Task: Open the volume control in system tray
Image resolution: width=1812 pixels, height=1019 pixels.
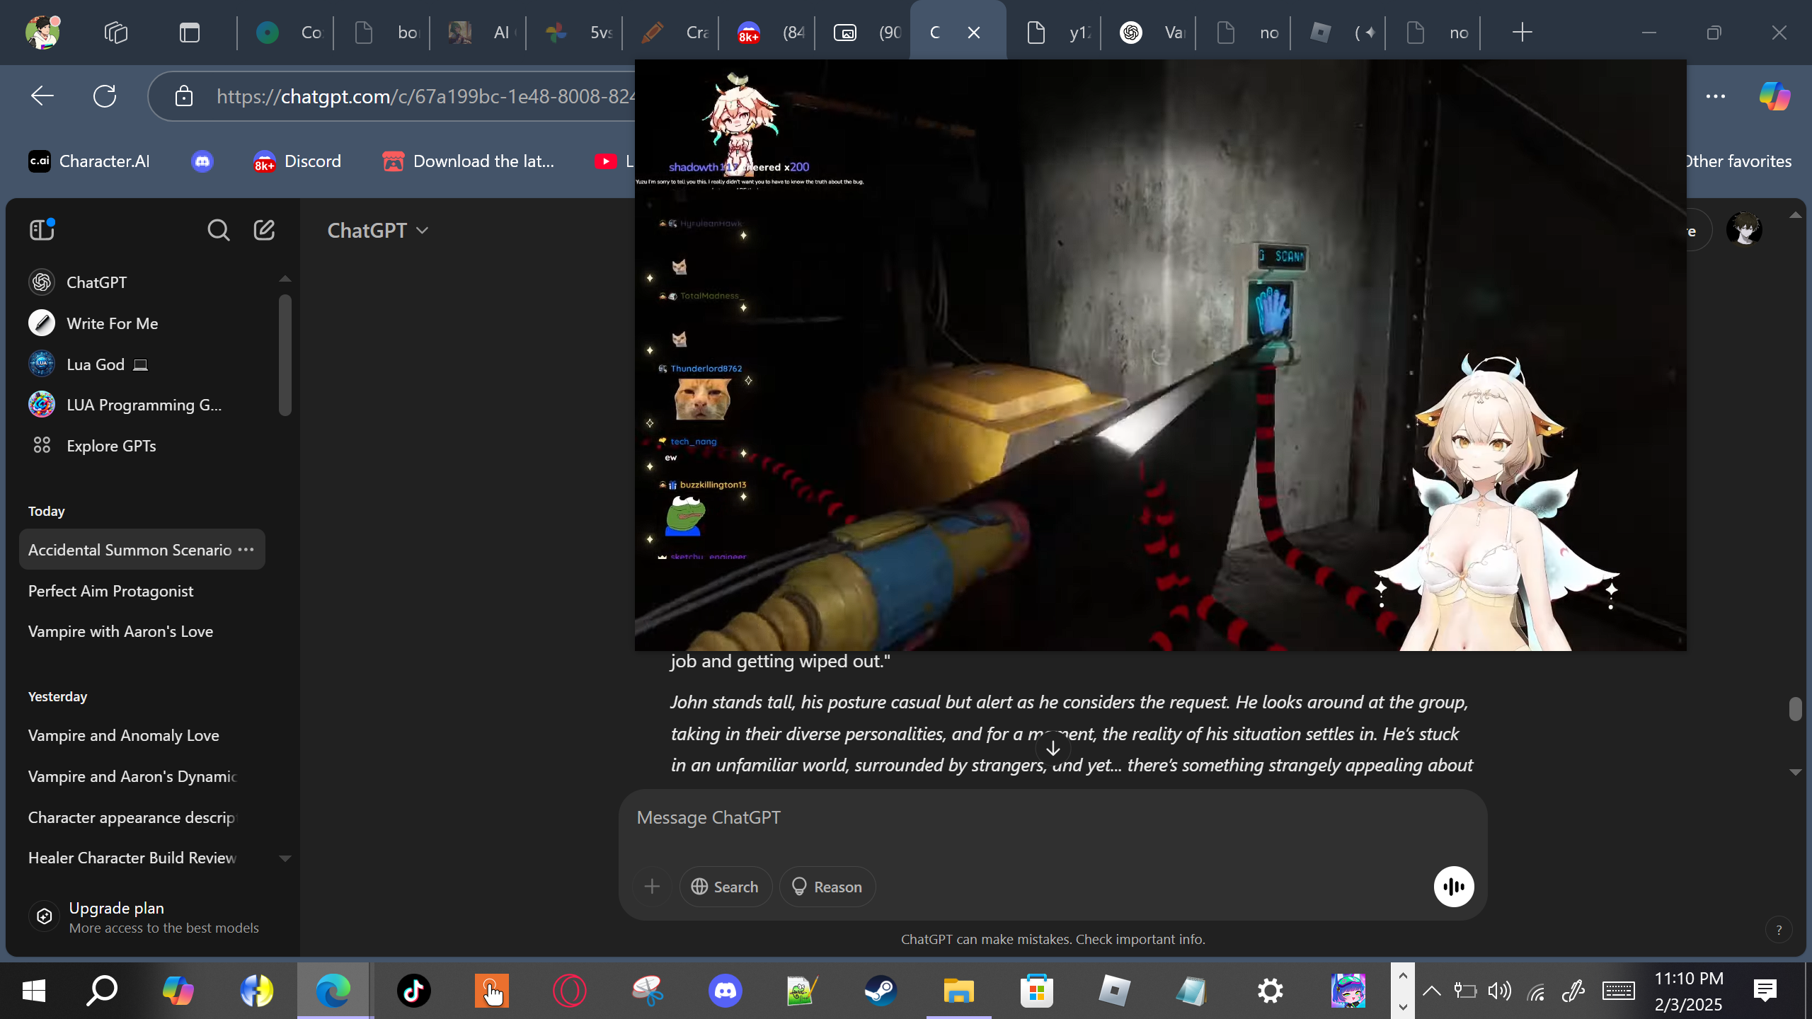Action: coord(1499,991)
